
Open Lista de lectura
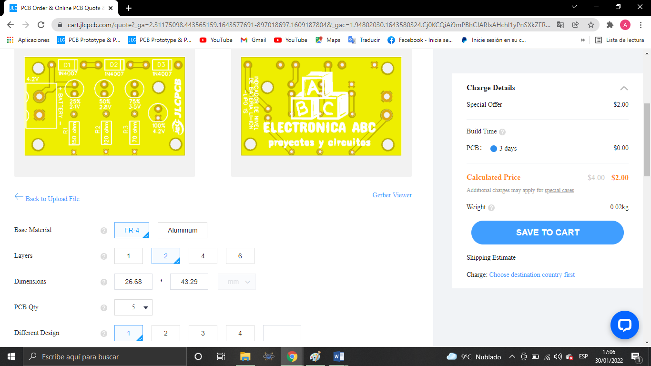620,40
